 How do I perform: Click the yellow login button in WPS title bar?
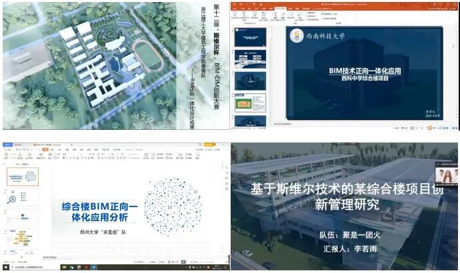point(210,144)
